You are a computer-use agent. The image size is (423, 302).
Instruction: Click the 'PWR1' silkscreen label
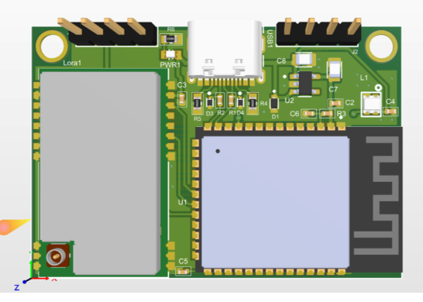[170, 65]
